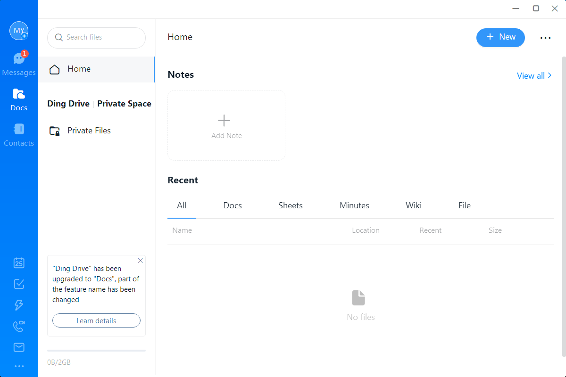Switch to the Sheets tab

pos(290,205)
